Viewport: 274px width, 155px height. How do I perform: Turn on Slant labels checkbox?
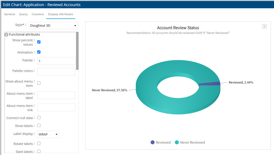pos(39,151)
